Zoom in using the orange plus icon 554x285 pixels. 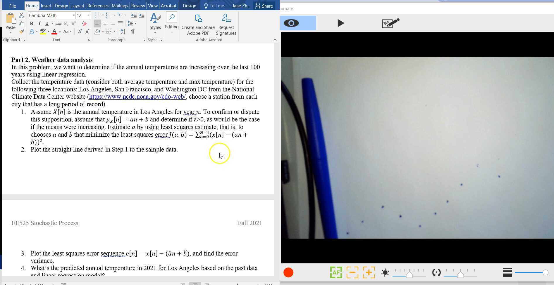(369, 272)
